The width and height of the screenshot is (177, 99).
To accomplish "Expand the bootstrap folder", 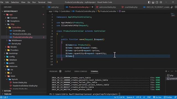I will pyautogui.click(x=13, y=53).
